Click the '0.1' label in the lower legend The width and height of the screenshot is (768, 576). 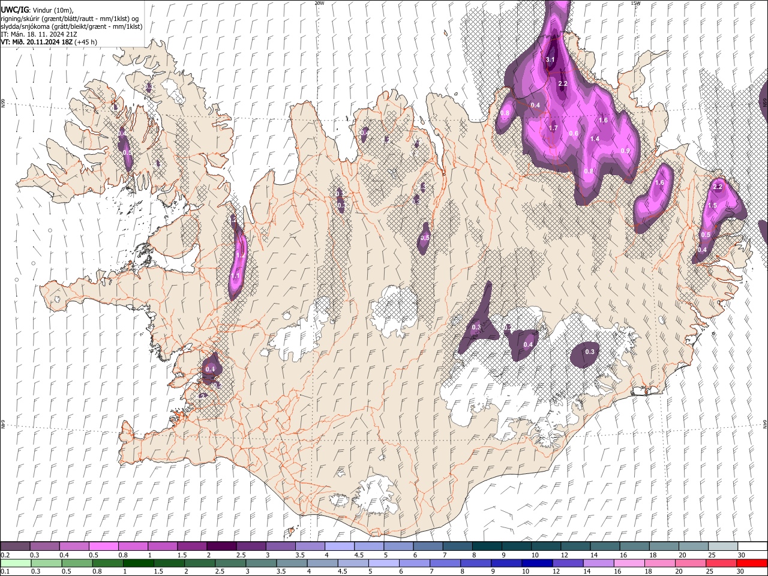pyautogui.click(x=5, y=571)
